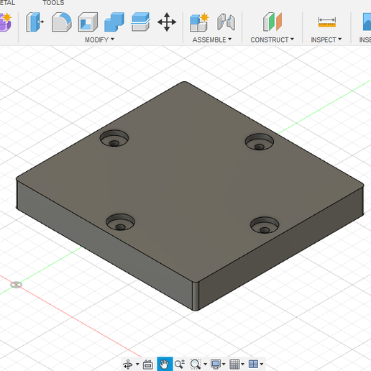Open the Zoom Window dropdown arrow

pos(205,365)
